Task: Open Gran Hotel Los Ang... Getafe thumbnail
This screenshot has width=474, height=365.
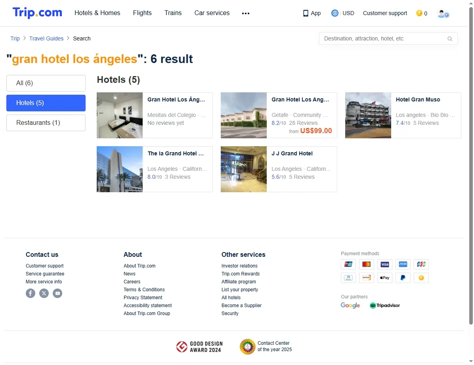Action: tap(244, 115)
